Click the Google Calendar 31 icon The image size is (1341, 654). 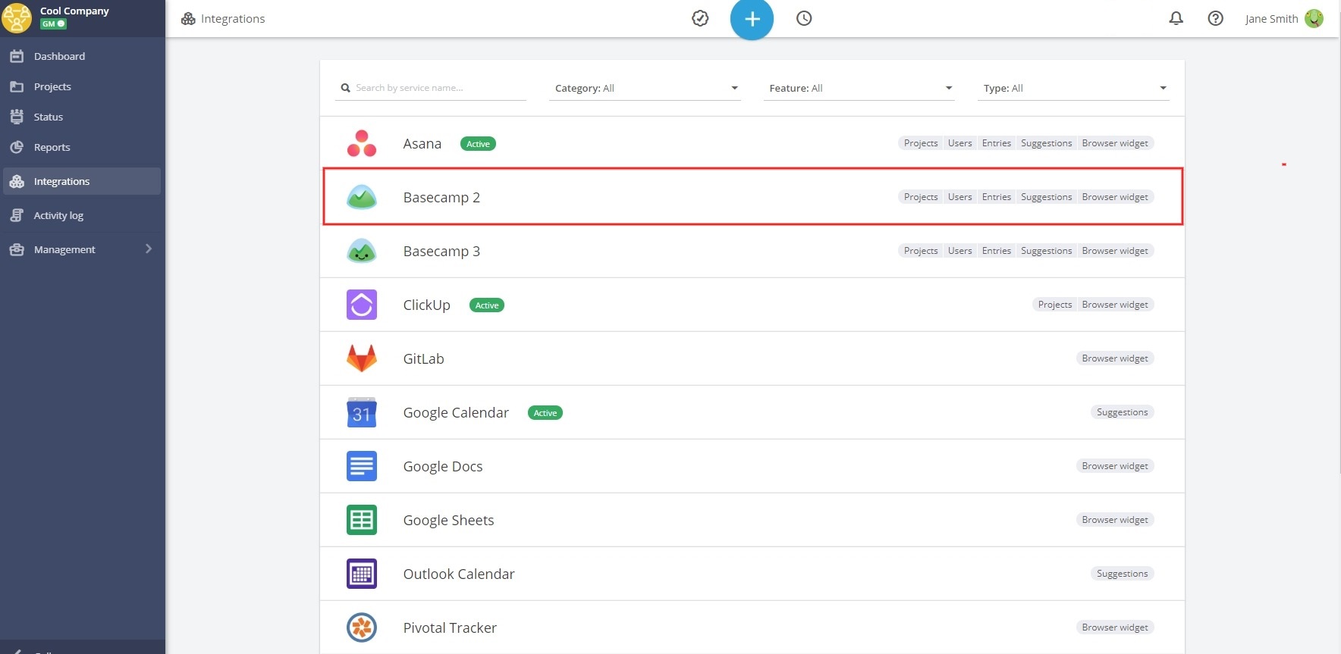pos(362,412)
